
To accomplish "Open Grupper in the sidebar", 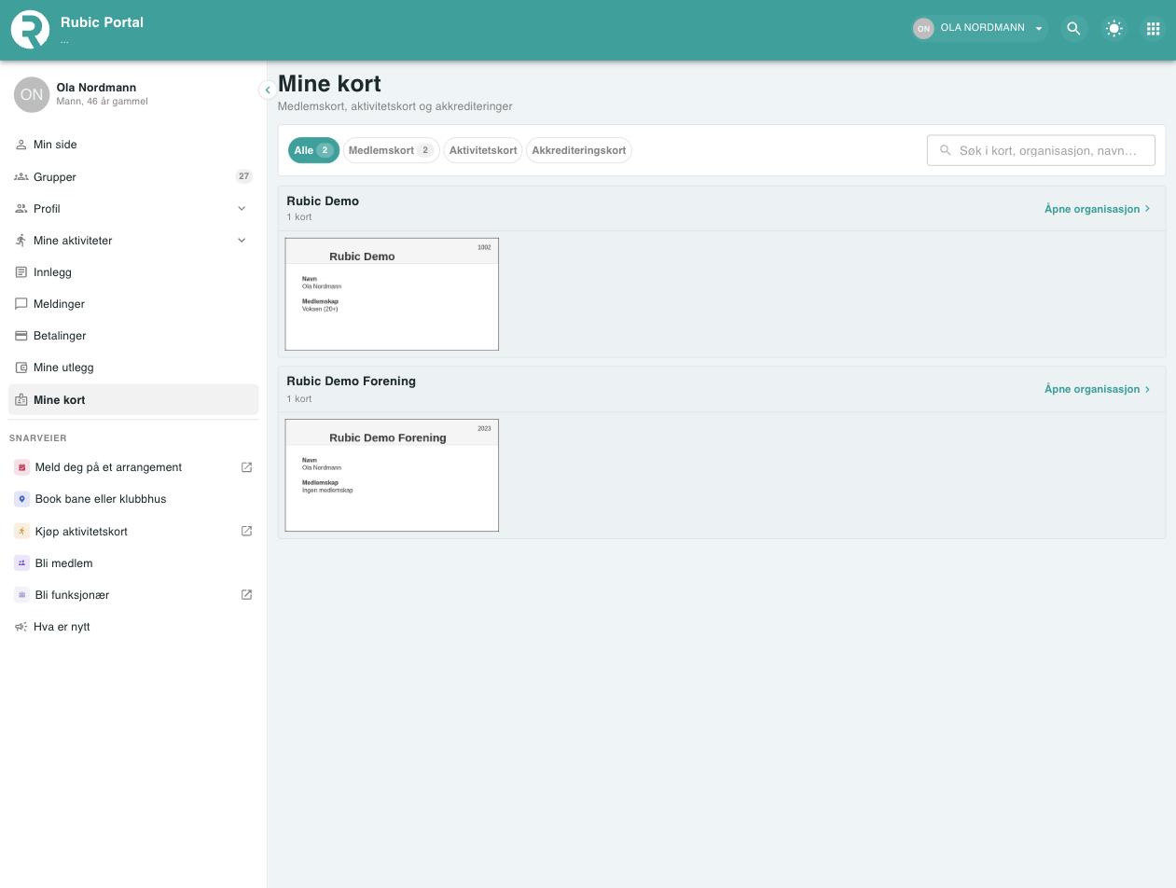I will click(x=133, y=176).
